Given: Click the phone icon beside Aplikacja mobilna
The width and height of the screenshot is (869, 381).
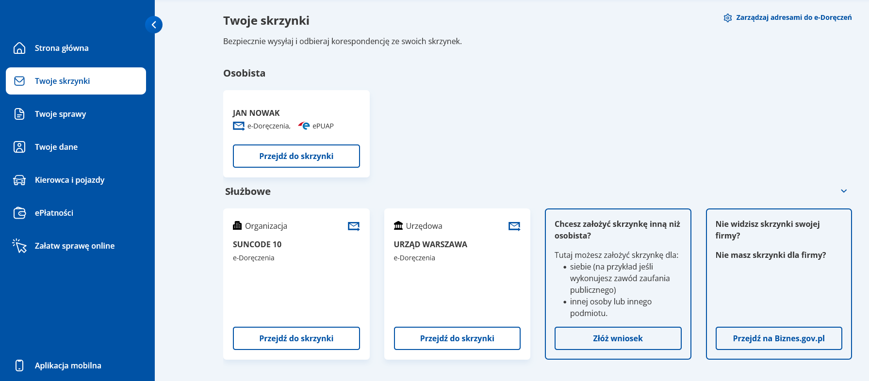Looking at the screenshot, I should coord(19,365).
